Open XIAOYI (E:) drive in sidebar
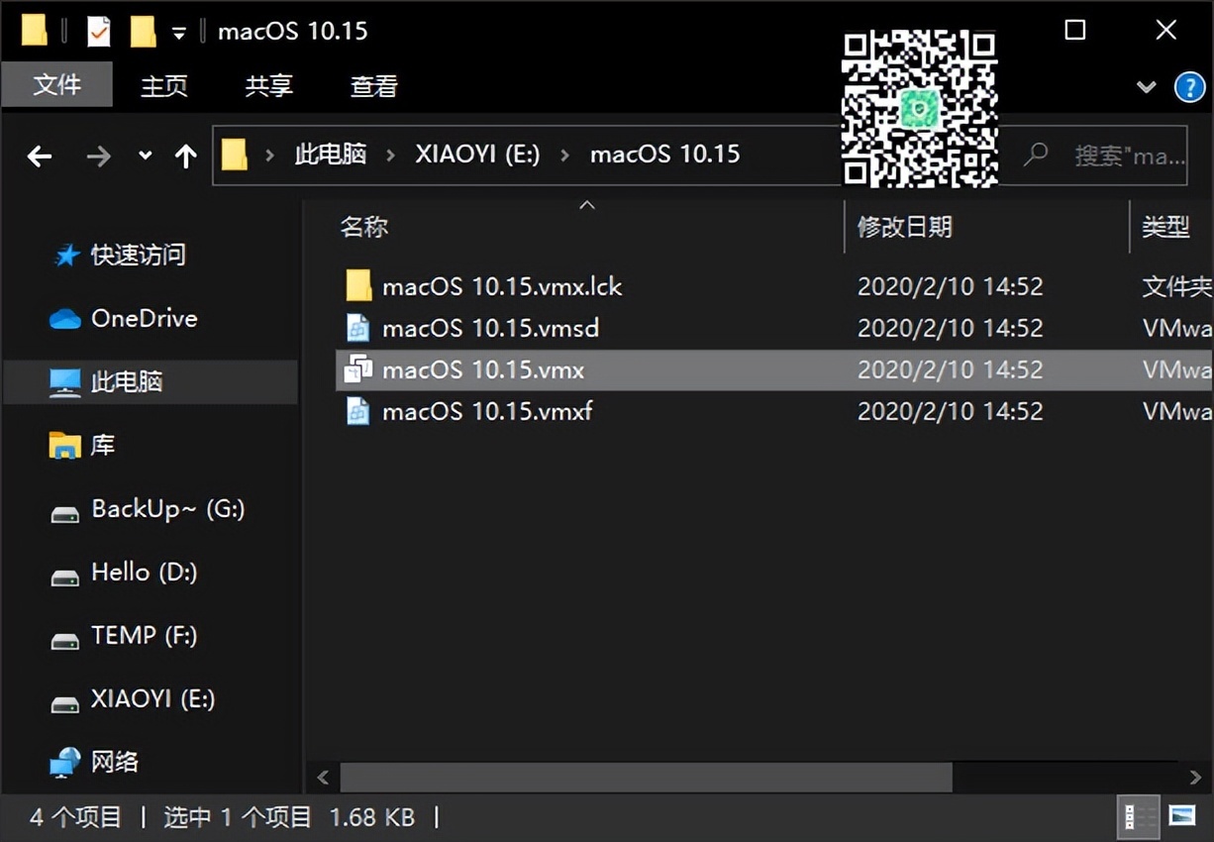Image resolution: width=1214 pixels, height=842 pixels. (x=152, y=698)
